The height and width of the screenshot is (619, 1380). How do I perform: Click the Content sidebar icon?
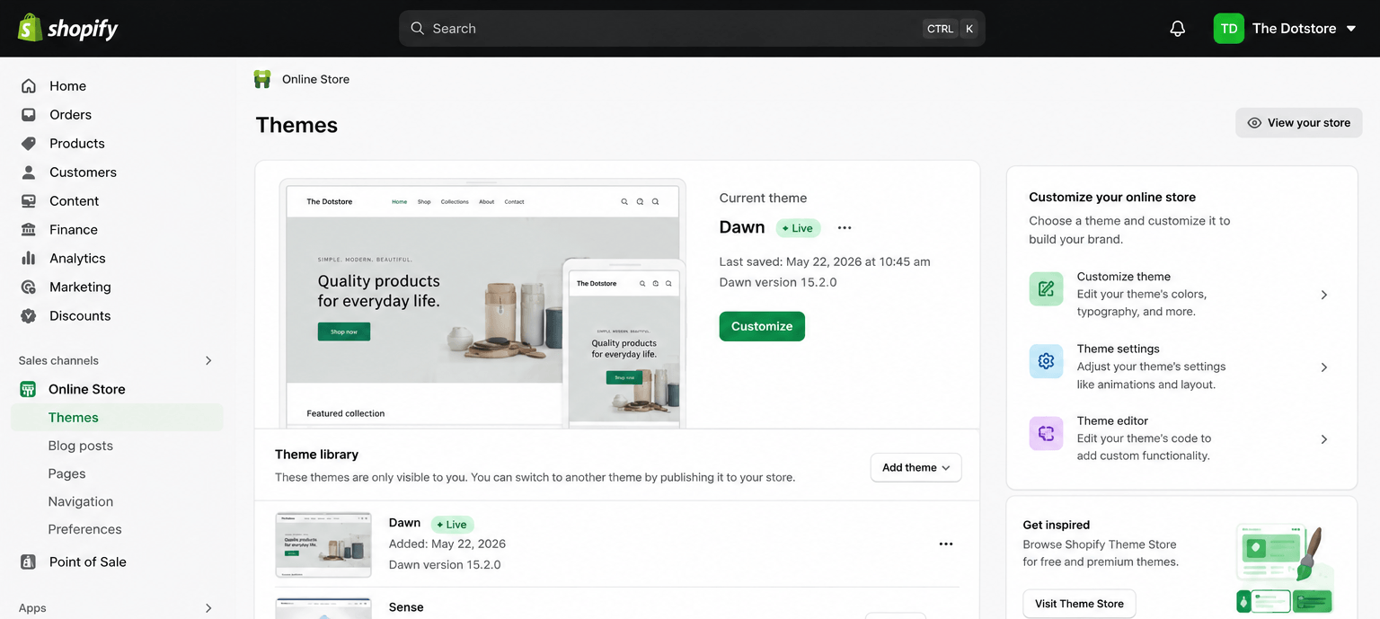29,201
